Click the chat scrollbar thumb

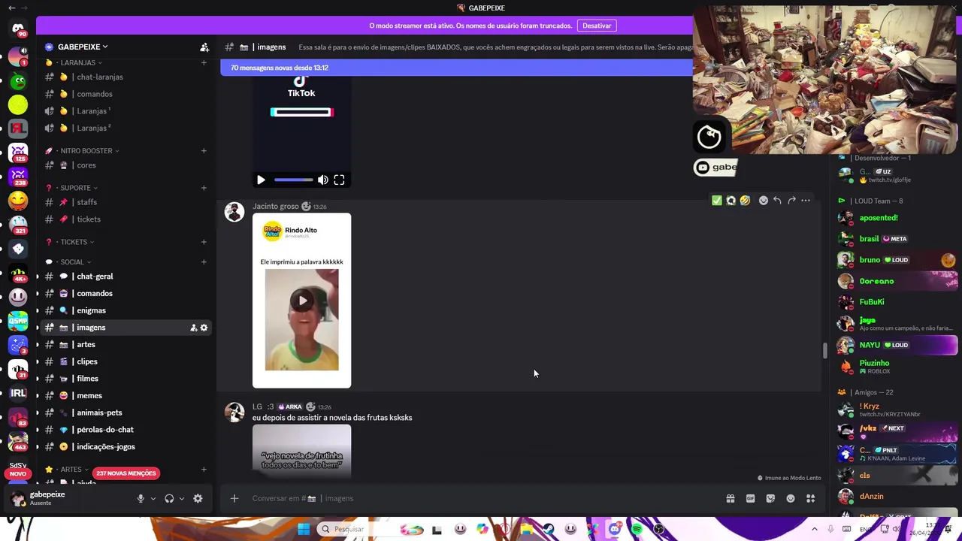[x=824, y=351]
